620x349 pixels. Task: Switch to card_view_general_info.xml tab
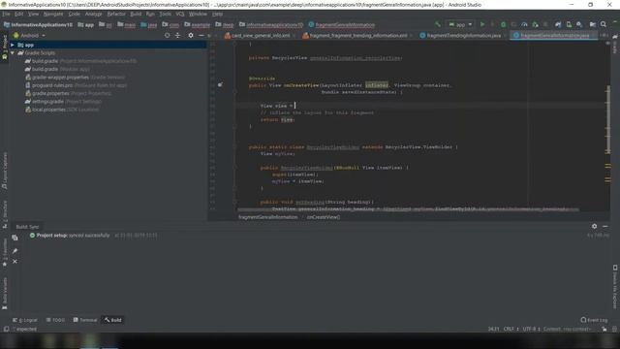pyautogui.click(x=261, y=35)
